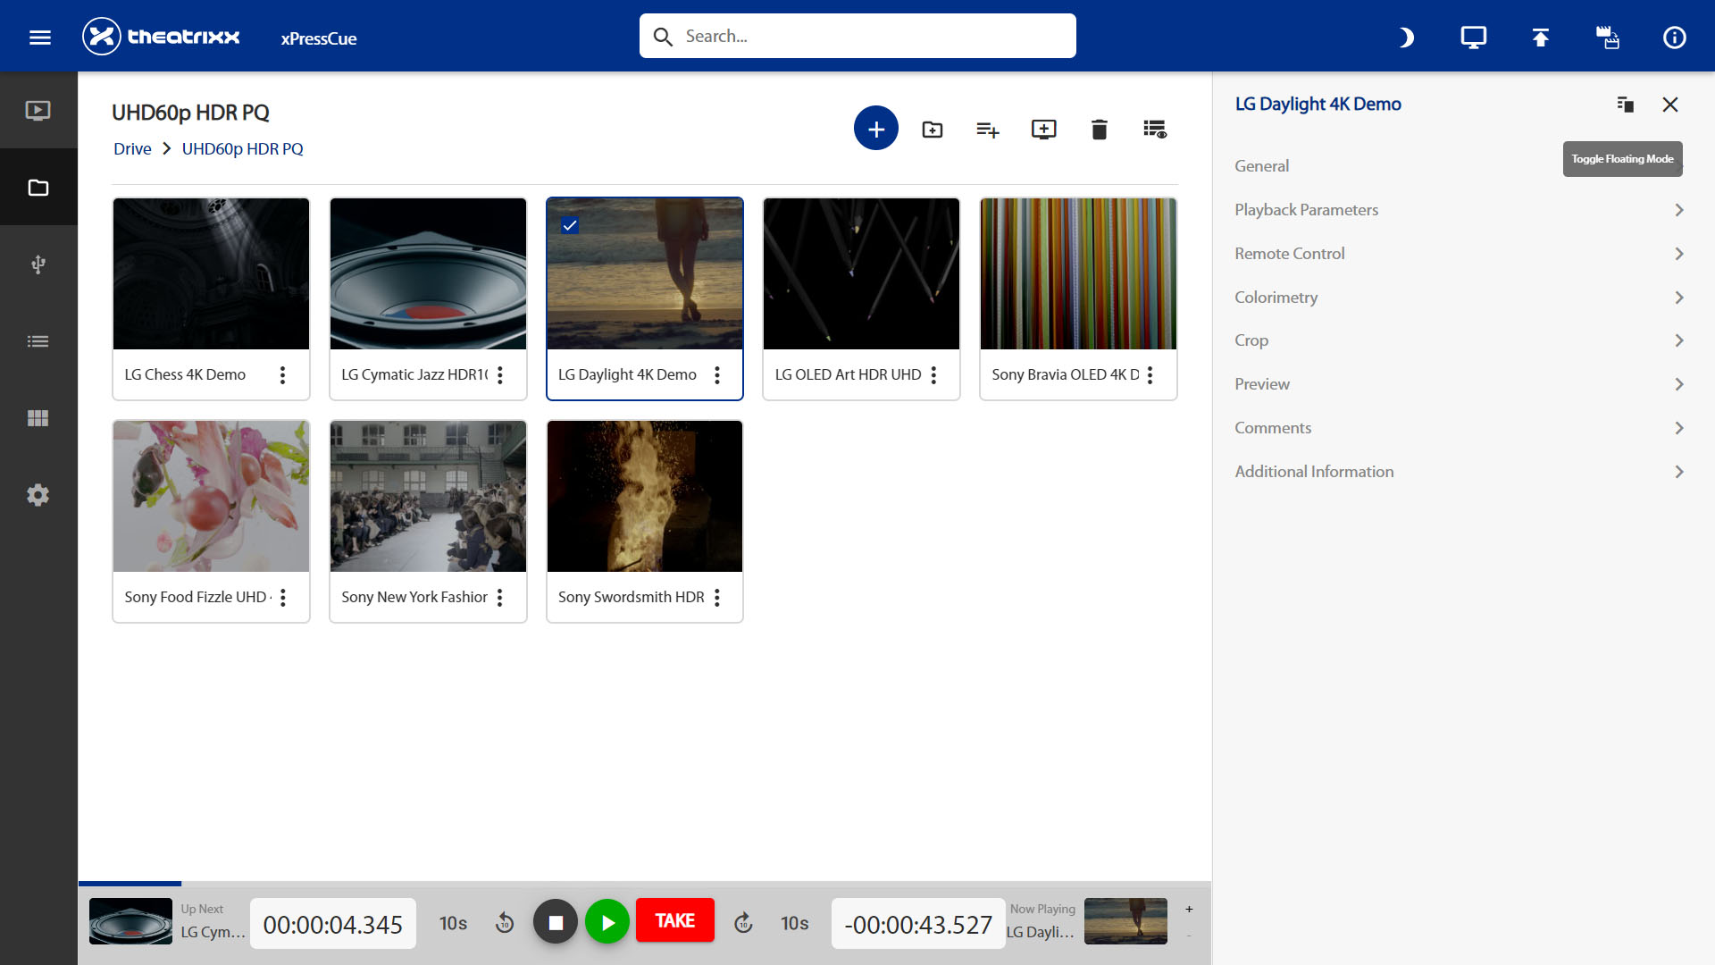Toggle dark mode moon icon

(x=1406, y=37)
